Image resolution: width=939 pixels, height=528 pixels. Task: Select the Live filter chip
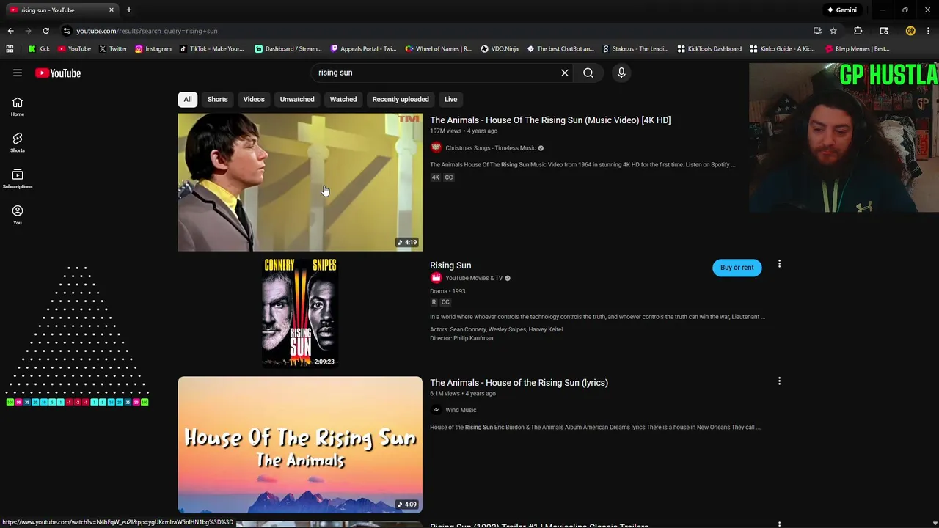coord(450,99)
